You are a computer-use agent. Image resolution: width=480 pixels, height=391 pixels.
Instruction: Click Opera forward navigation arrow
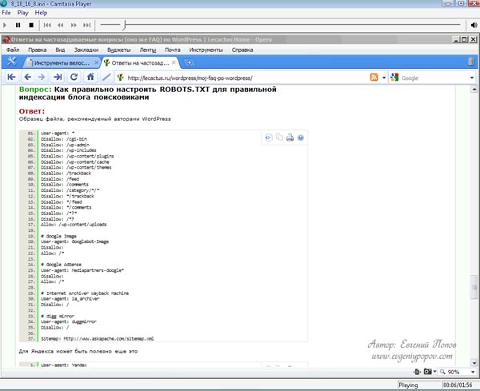42,78
